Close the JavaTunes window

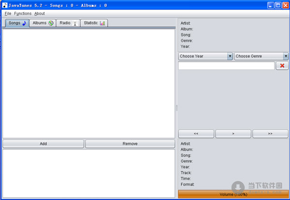[x=285, y=5]
